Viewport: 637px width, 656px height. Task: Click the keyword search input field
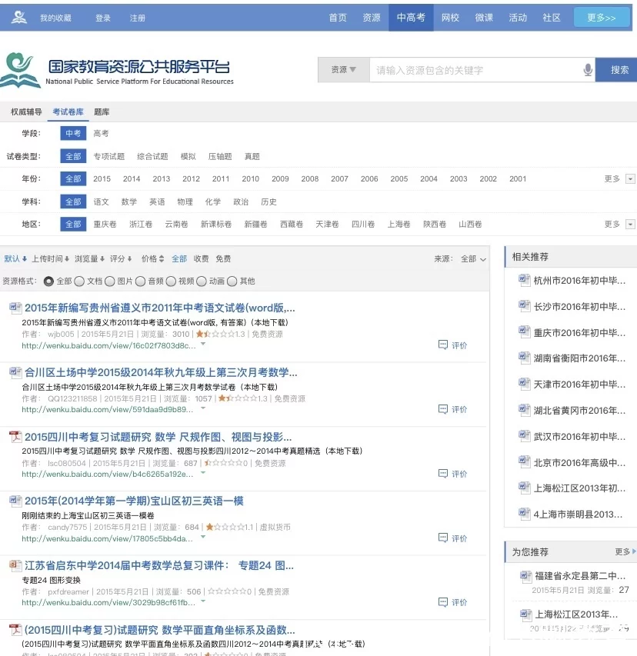click(x=473, y=70)
